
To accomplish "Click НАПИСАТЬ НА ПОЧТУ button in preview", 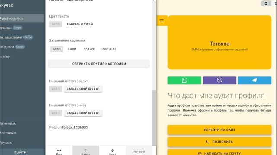I will tap(219, 152).
